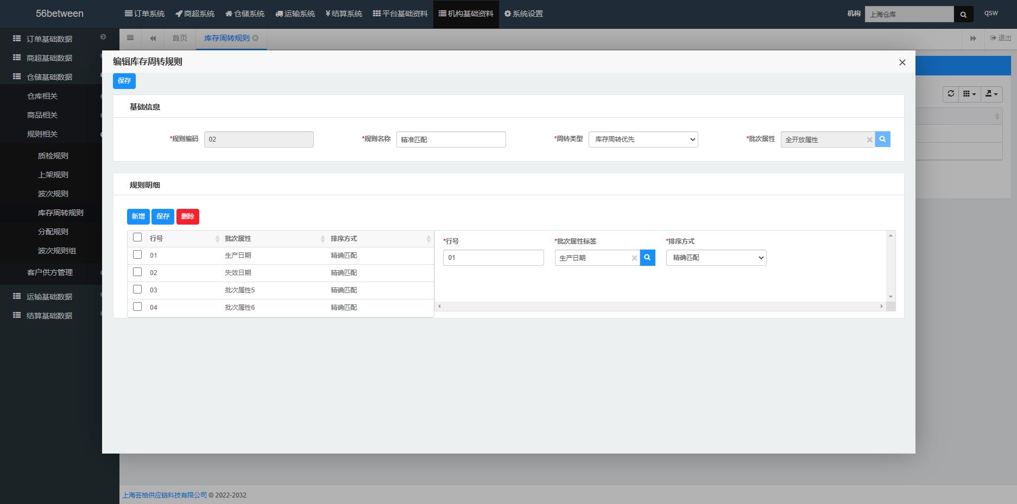Clear the 生产日期 label field value
This screenshot has width=1017, height=504.
[x=634, y=258]
